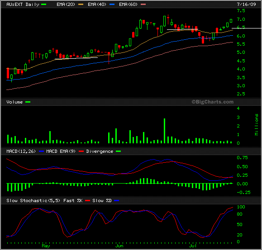Image resolution: width=262 pixels, height=250 pixels.
Task: Click the 50 stochastic axis label
Action: pos(239,225)
